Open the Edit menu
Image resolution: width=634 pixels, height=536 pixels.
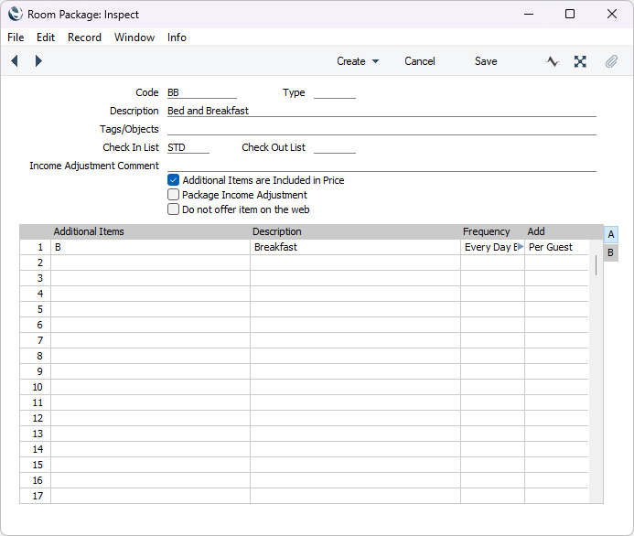46,38
